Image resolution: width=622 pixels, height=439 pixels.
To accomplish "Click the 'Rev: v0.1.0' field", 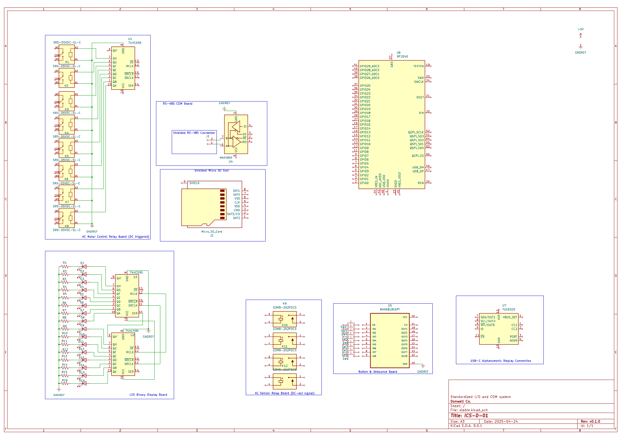I will (x=590, y=422).
